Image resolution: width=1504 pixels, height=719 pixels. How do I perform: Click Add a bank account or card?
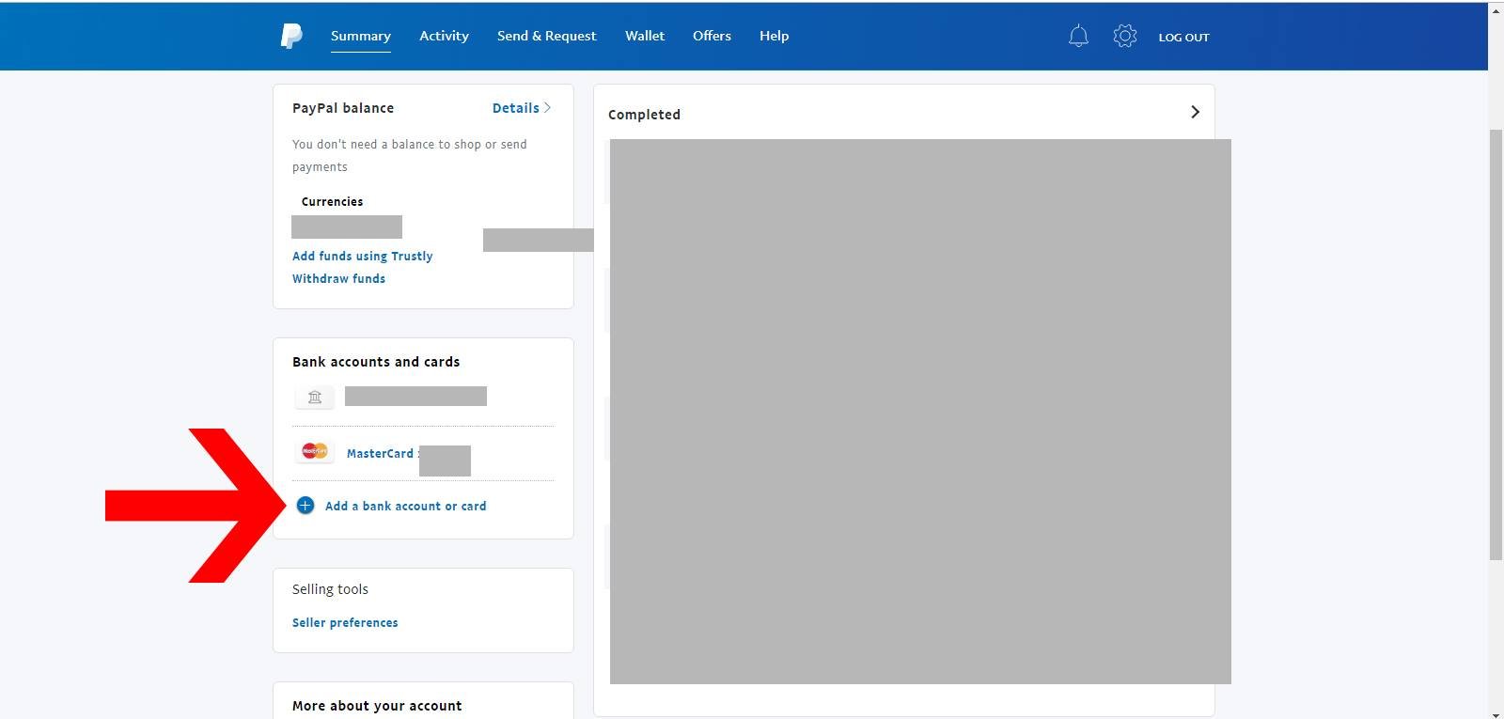coord(405,506)
